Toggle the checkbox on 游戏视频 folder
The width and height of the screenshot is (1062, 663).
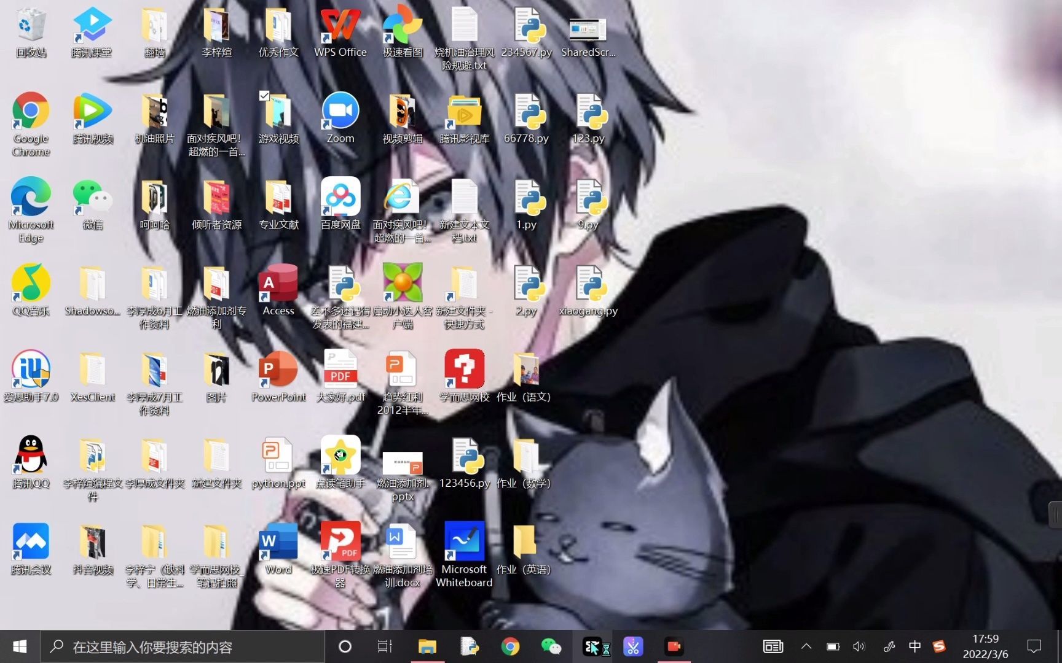264,96
